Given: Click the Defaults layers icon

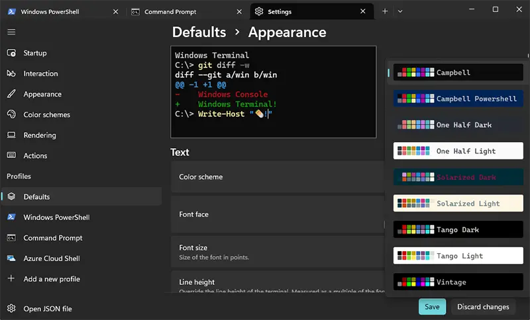Looking at the screenshot, I should point(11,196).
